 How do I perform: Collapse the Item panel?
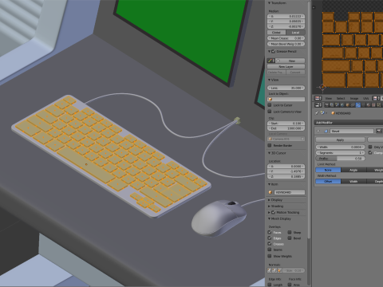[269, 184]
